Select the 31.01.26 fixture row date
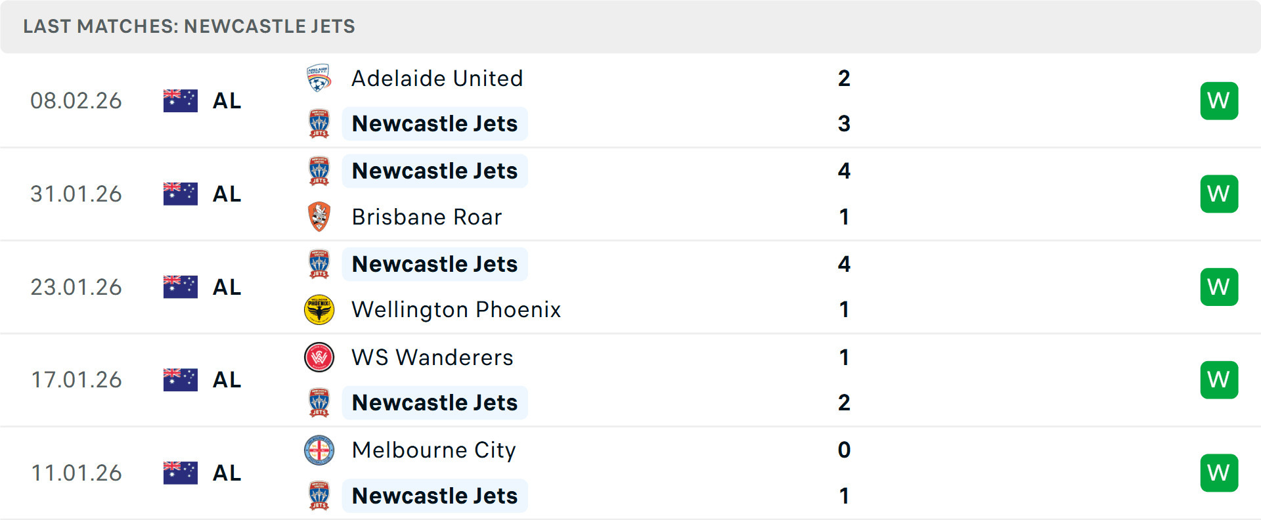 pyautogui.click(x=76, y=194)
